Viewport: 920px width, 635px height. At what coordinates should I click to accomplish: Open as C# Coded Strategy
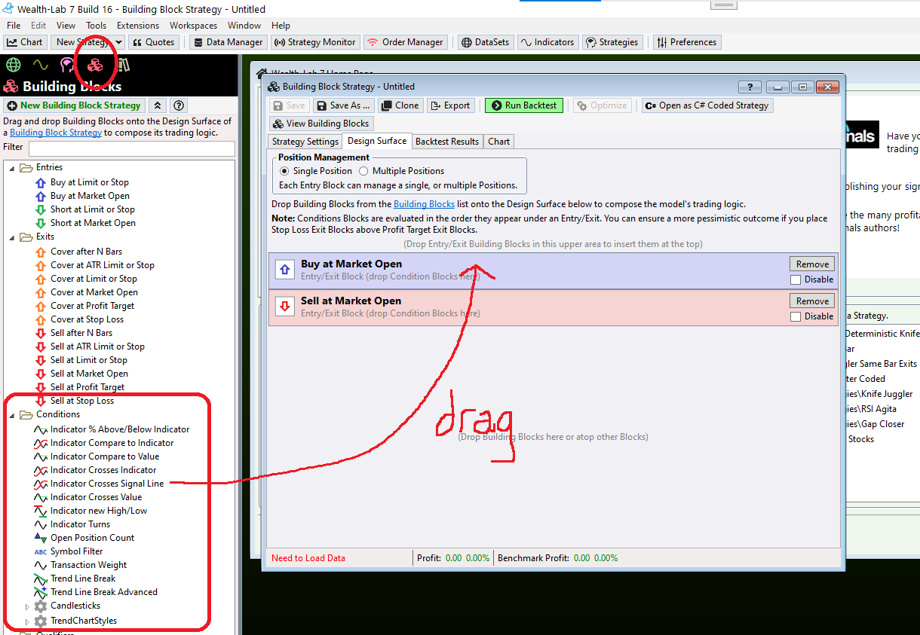pos(707,105)
